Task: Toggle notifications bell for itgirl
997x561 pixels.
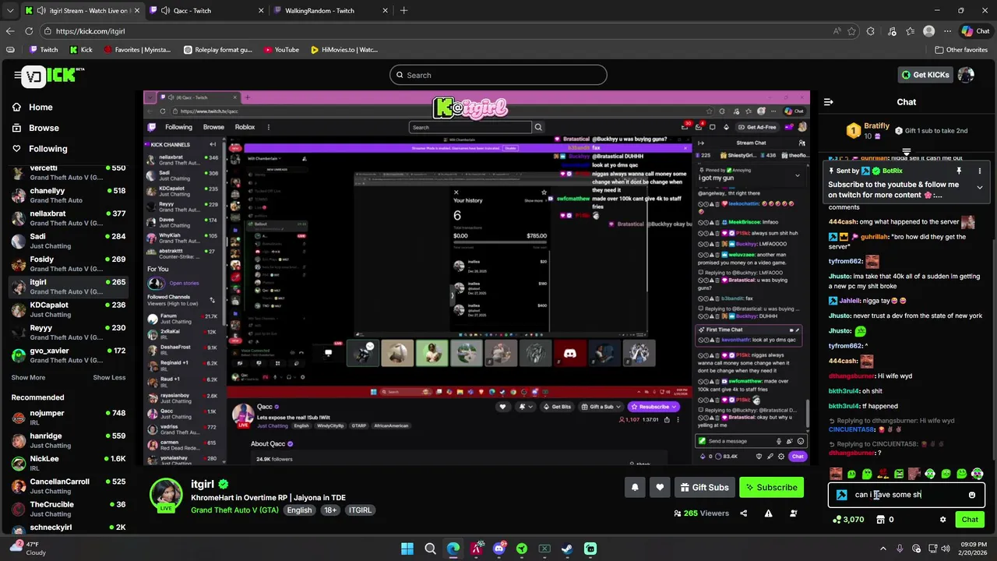Action: click(635, 488)
